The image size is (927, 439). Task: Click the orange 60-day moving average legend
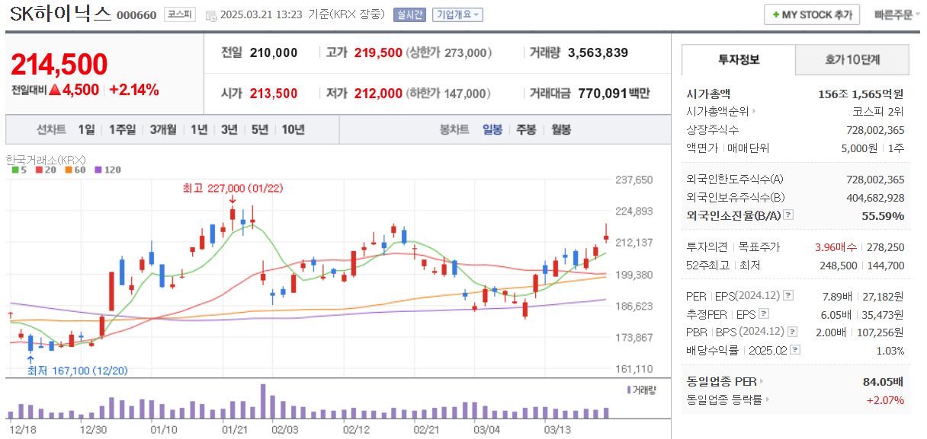75,170
